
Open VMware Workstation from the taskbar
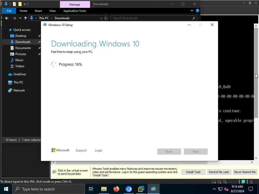pos(141,189)
